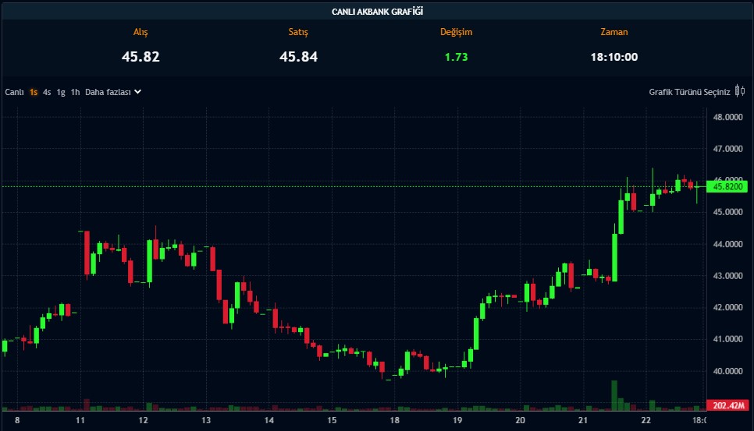Select the Canlı live timeframe
The width and height of the screenshot is (754, 431).
click(x=14, y=92)
